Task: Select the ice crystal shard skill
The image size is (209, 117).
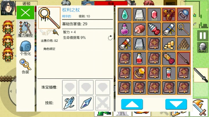Action: 86,103
